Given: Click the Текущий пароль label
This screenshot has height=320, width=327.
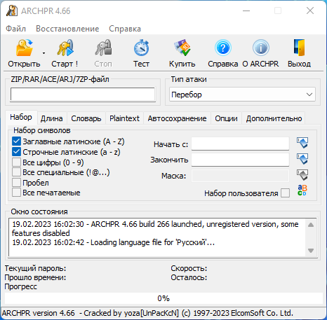Looking at the screenshot, I should [x=35, y=268].
